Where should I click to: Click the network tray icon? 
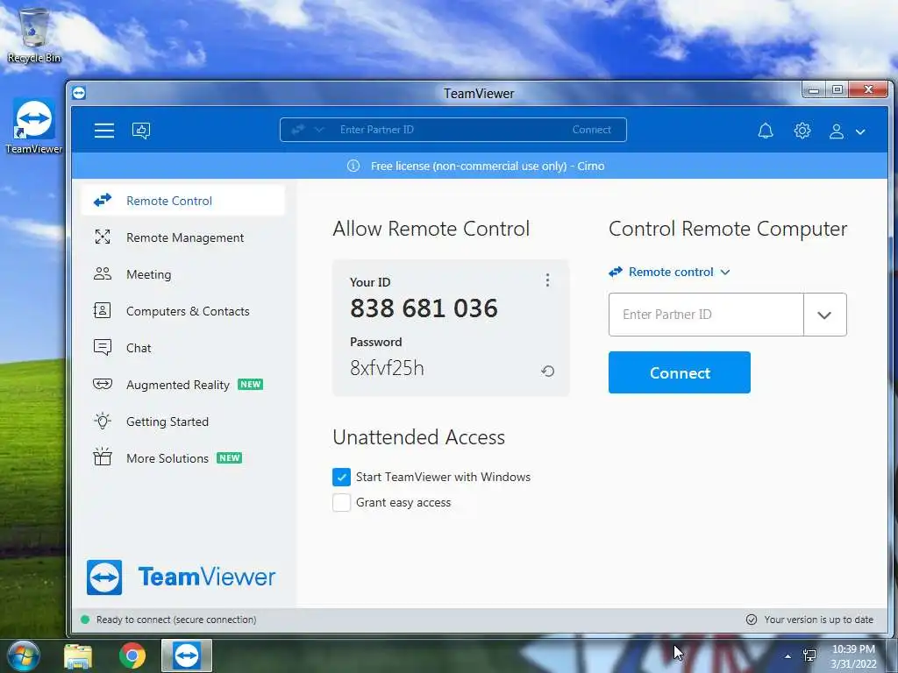809,655
